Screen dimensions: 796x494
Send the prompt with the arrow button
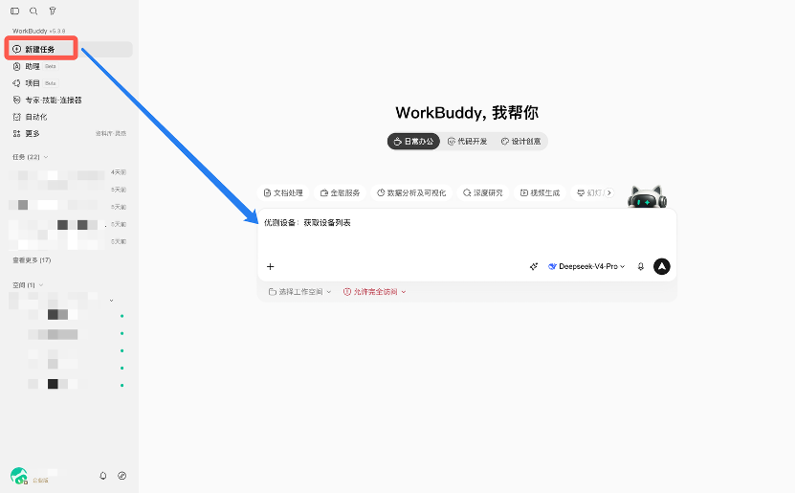(662, 267)
